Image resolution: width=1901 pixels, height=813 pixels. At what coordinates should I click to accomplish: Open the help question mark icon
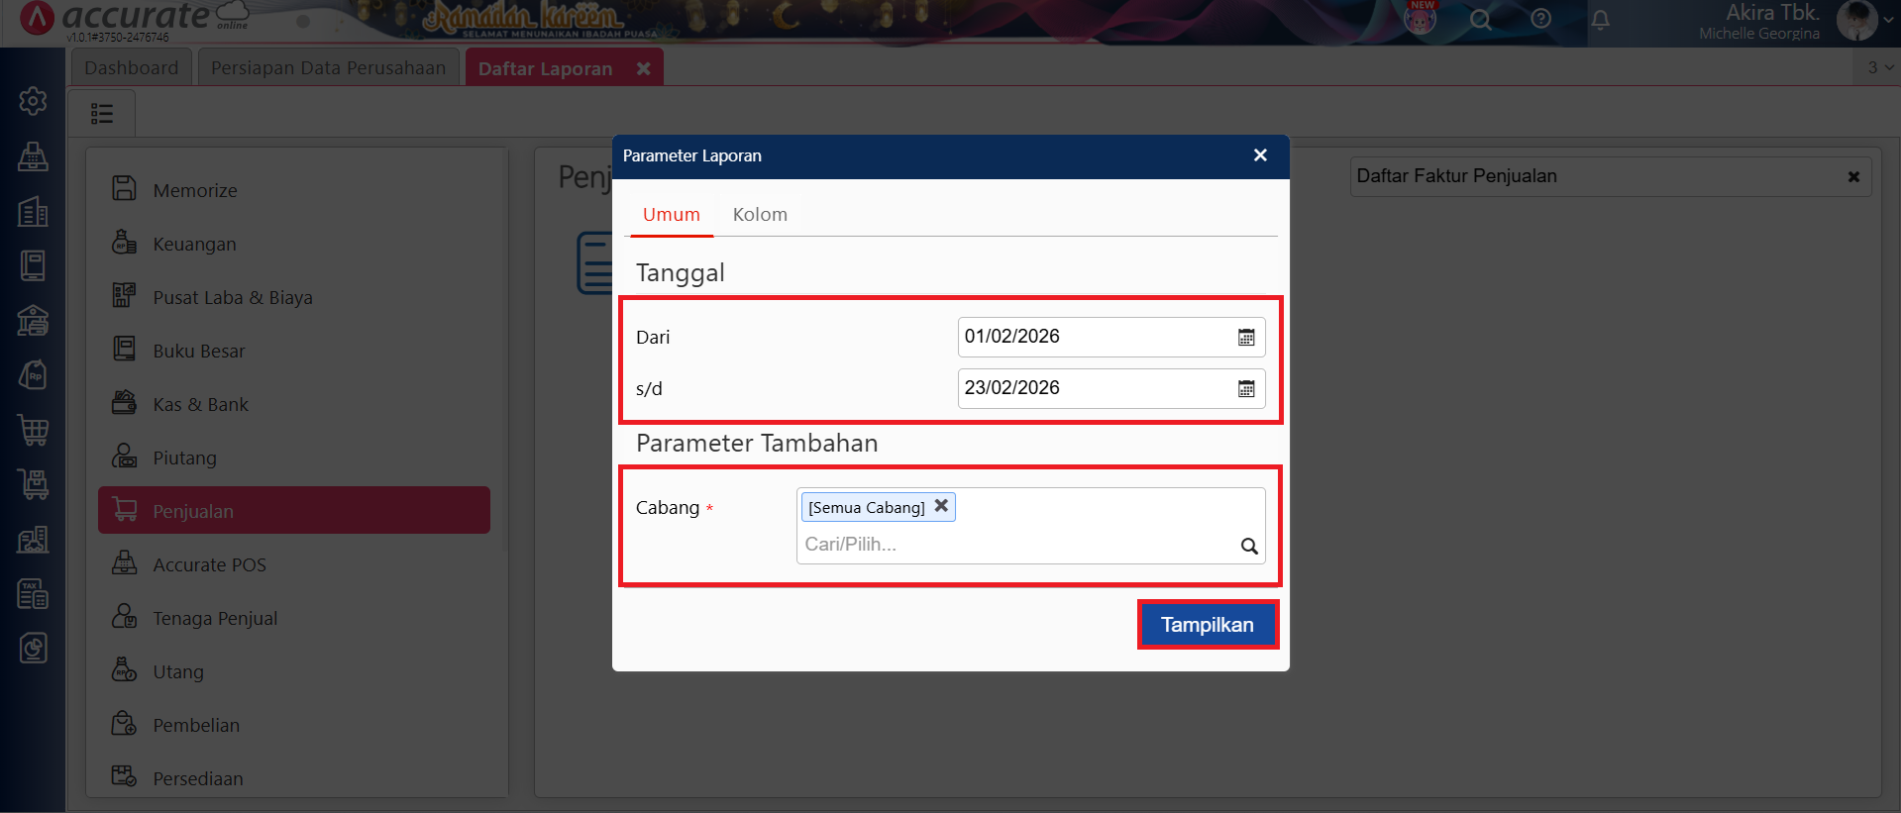point(1540,19)
